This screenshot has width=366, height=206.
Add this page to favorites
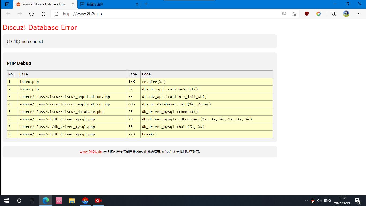coord(294,14)
